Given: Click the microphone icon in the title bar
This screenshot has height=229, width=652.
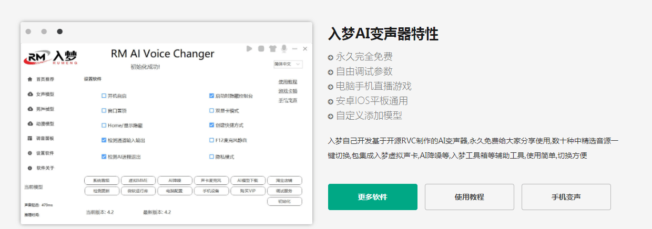Looking at the screenshot, I should (284, 48).
